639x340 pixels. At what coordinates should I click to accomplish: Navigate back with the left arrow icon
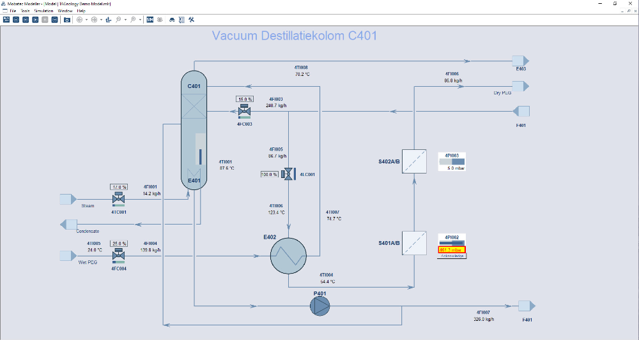pos(79,20)
